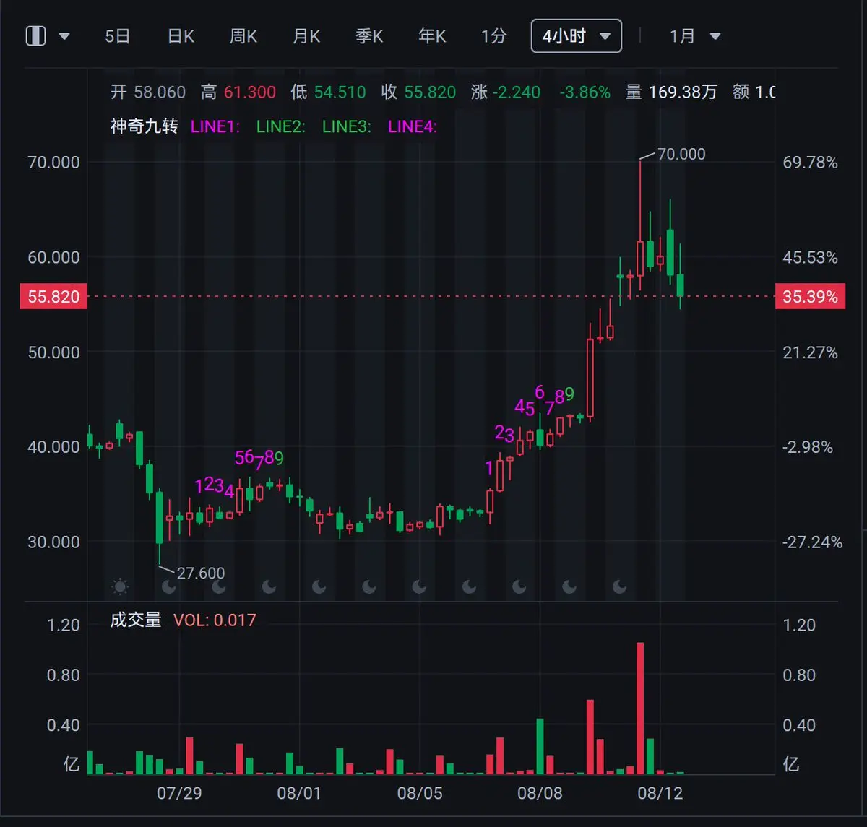Click the VOL: 0.017 value

pyautogui.click(x=215, y=620)
